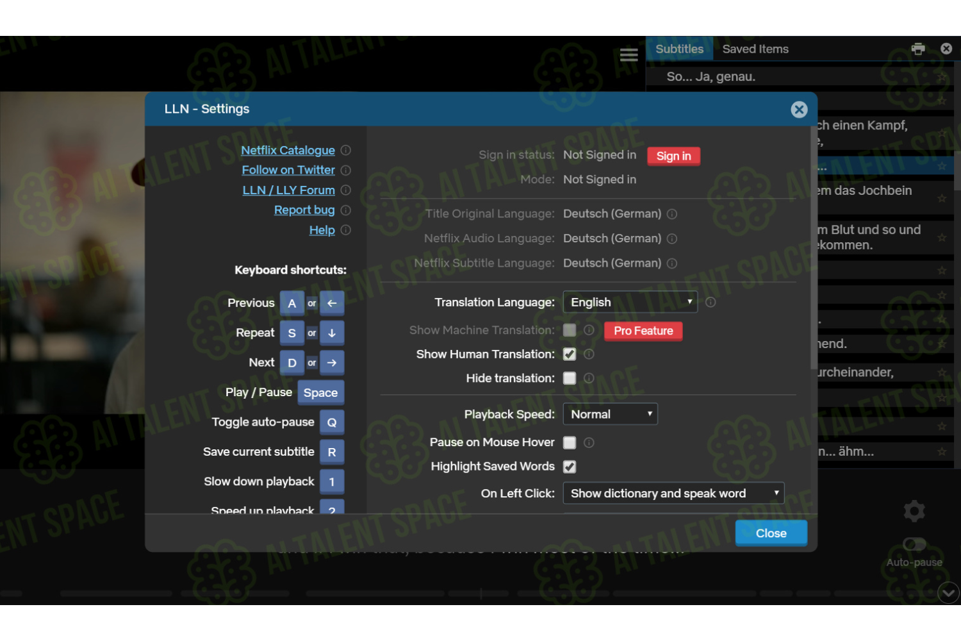961x641 pixels.
Task: Click the settings dialog vertical scrollbar
Action: point(814,247)
